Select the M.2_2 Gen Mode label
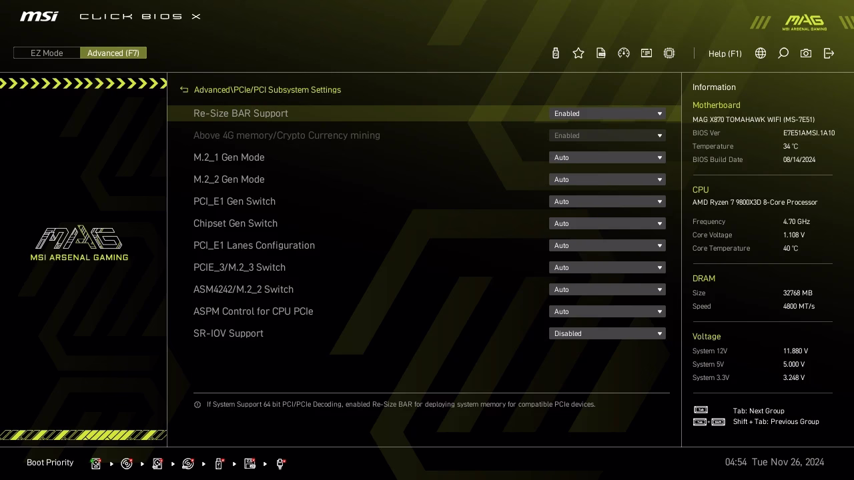The height and width of the screenshot is (480, 854). pos(229,179)
